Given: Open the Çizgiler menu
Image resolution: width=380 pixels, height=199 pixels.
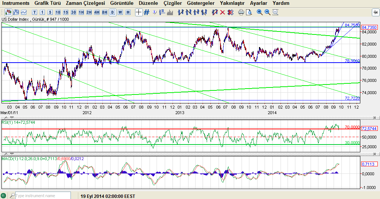Looking at the screenshot, I should [x=173, y=3].
